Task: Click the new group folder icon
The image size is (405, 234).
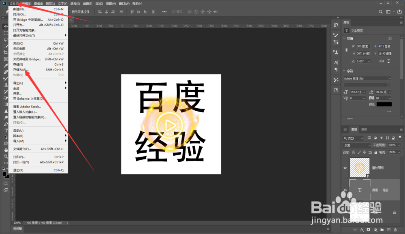Action: coord(382,230)
